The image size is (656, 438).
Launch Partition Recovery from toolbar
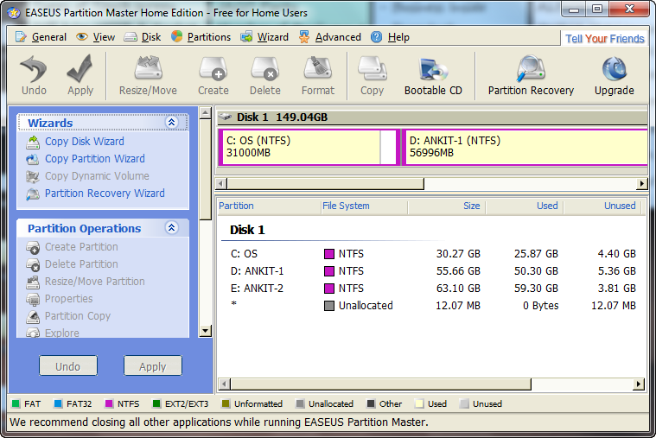point(531,75)
